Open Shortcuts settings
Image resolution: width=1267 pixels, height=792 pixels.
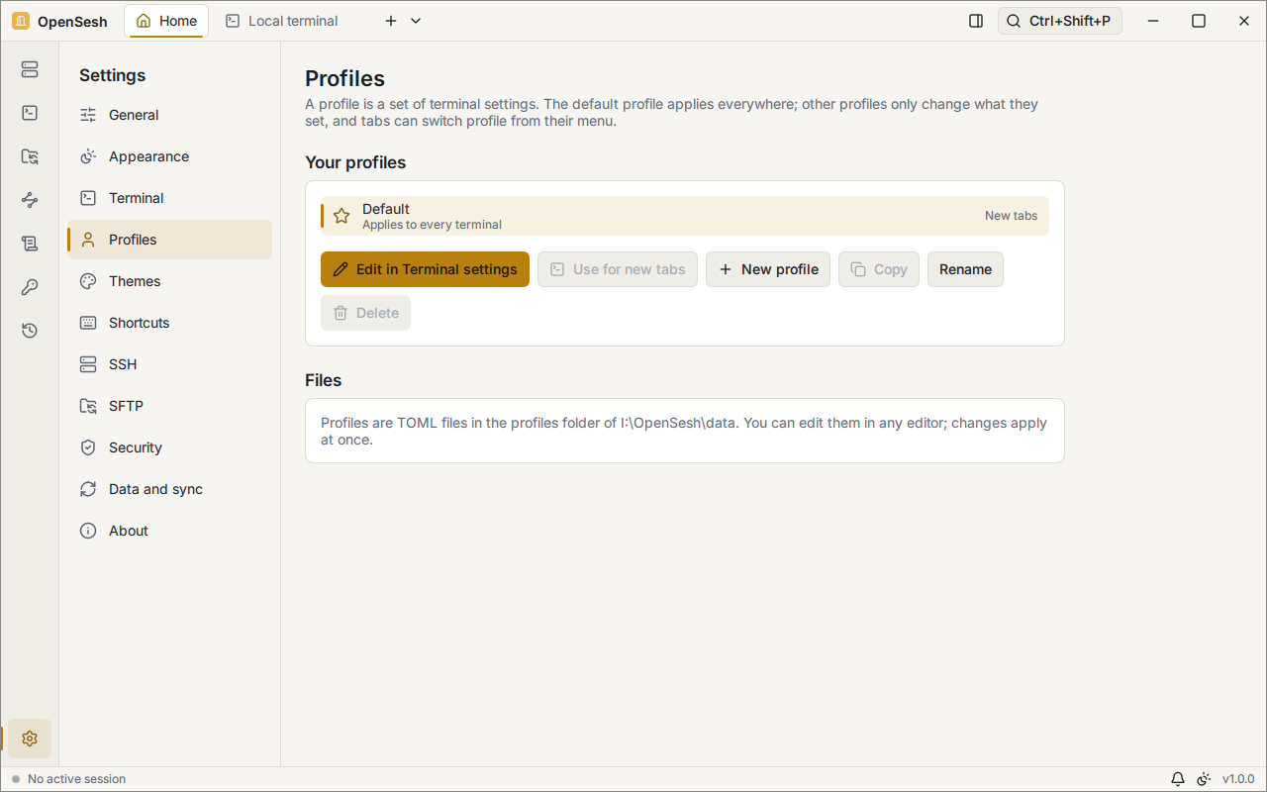[x=169, y=323]
